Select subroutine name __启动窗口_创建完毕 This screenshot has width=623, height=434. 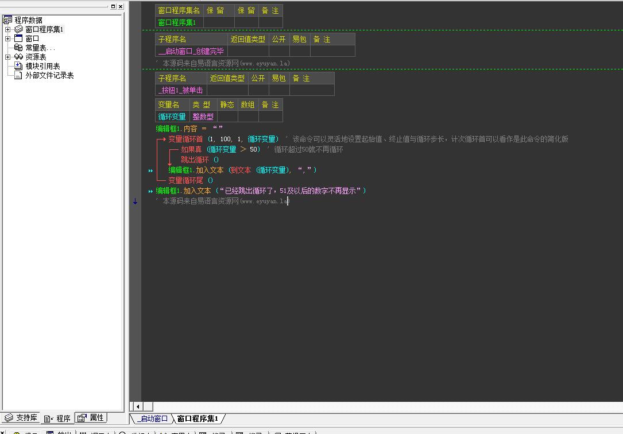point(191,51)
